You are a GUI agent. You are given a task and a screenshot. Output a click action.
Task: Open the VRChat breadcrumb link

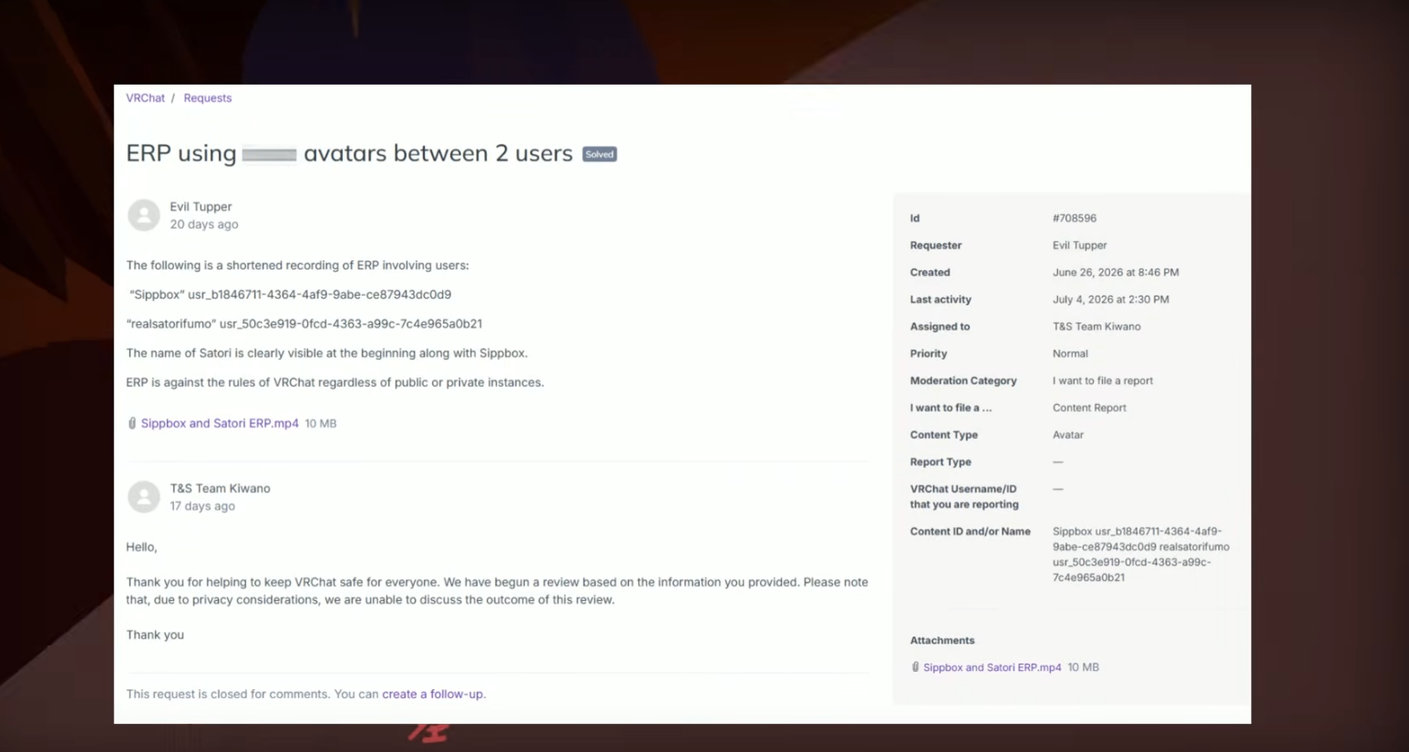pos(145,98)
